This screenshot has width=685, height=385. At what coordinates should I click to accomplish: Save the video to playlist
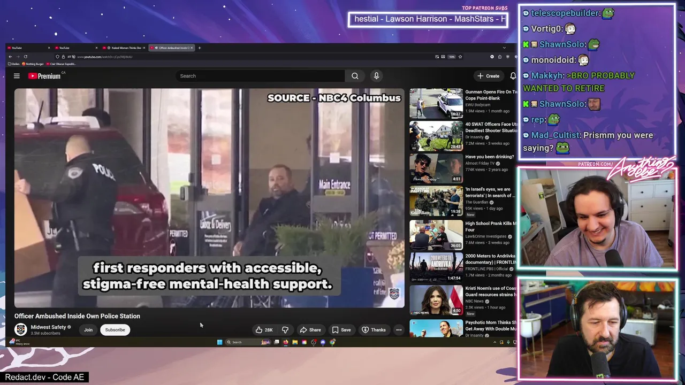click(x=341, y=330)
